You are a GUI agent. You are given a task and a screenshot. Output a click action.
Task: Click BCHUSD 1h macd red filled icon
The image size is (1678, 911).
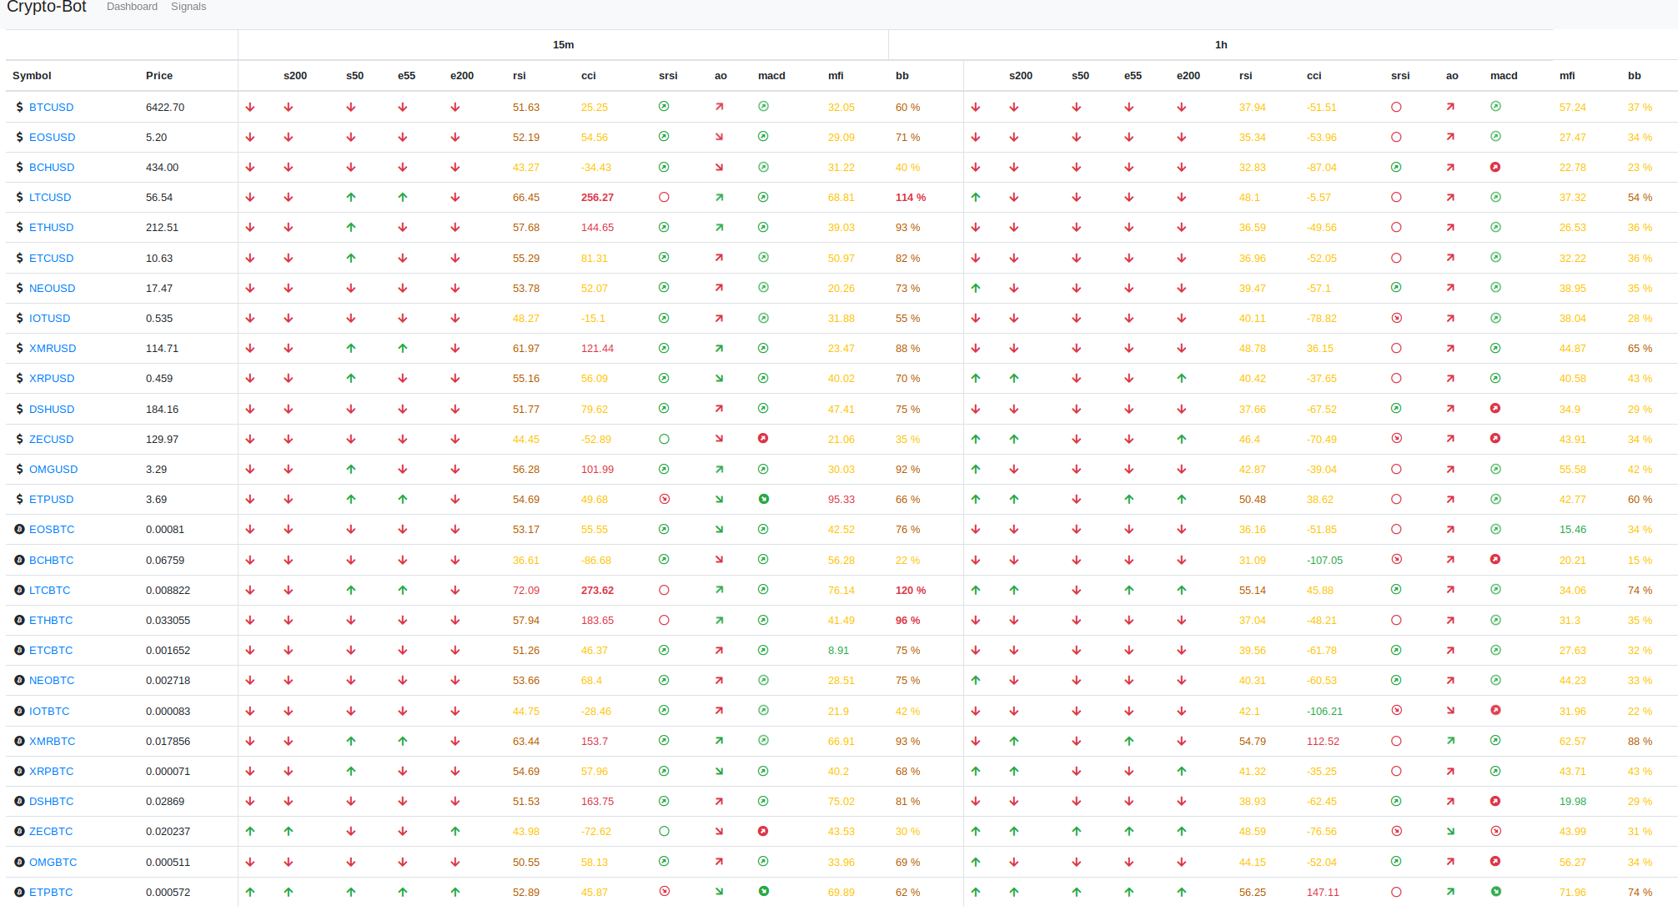[1495, 167]
